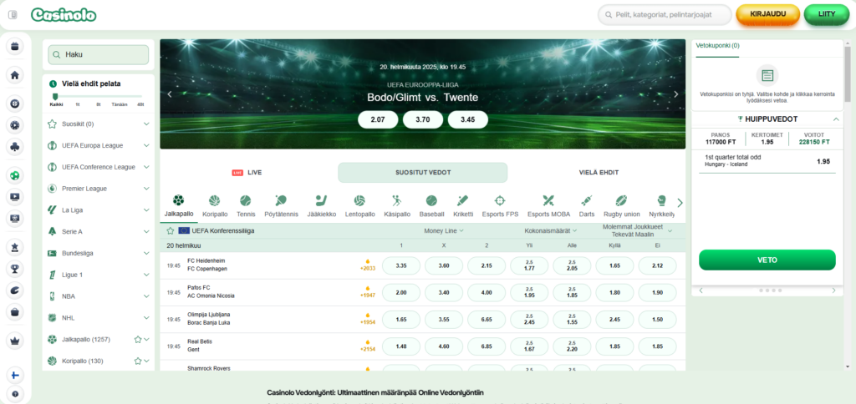Click the KIRJAUDU login button
Image resolution: width=856 pixels, height=404 pixels.
[767, 14]
